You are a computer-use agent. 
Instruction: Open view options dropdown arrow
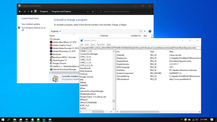pyautogui.click(x=145, y=31)
